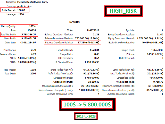This screenshot has width=165, height=124.
Task: Click the Total Deals value 2504
Action: pos(33,73)
